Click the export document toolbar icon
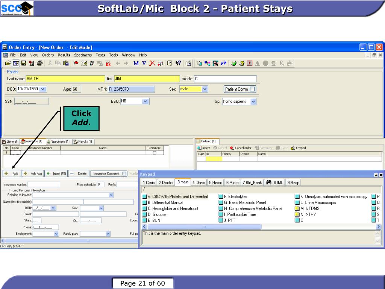Image resolution: width=385 pixels, height=289 pixels. click(32, 63)
